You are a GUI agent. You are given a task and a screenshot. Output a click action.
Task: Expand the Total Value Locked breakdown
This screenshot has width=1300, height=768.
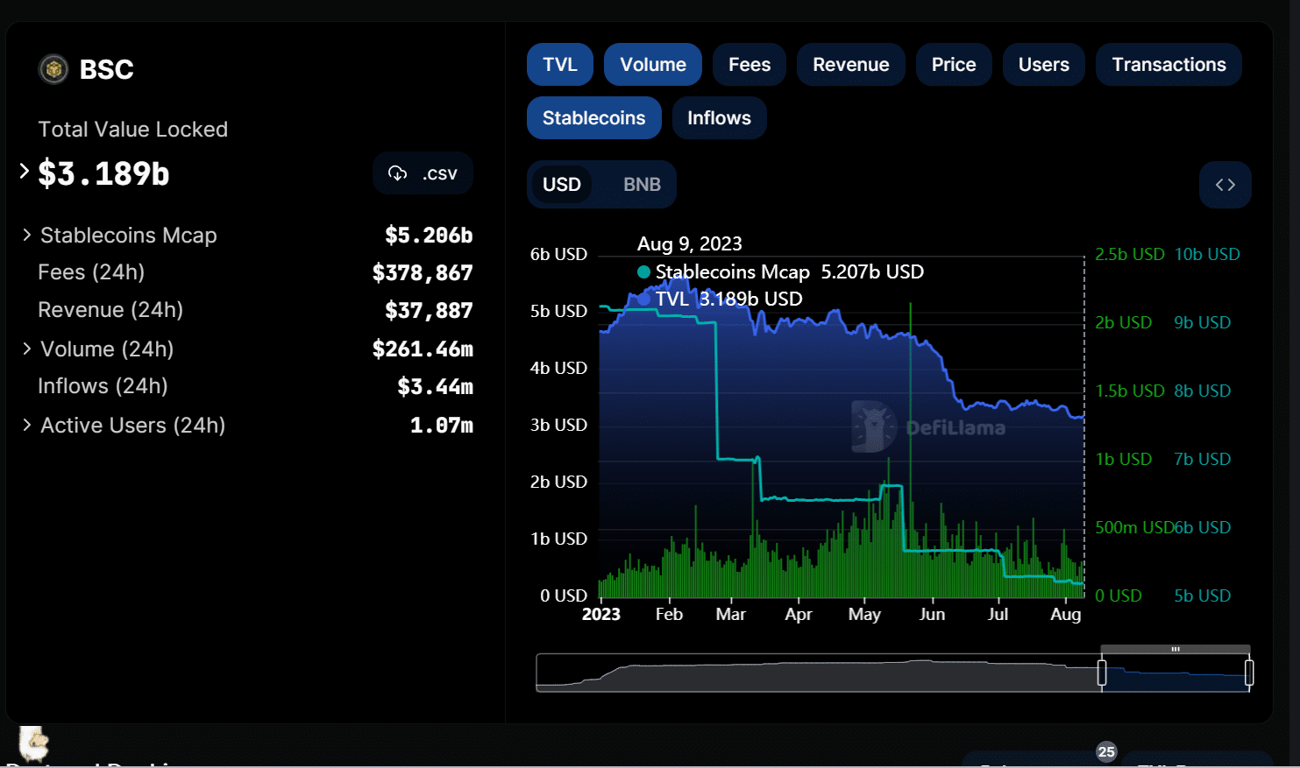pos(25,172)
